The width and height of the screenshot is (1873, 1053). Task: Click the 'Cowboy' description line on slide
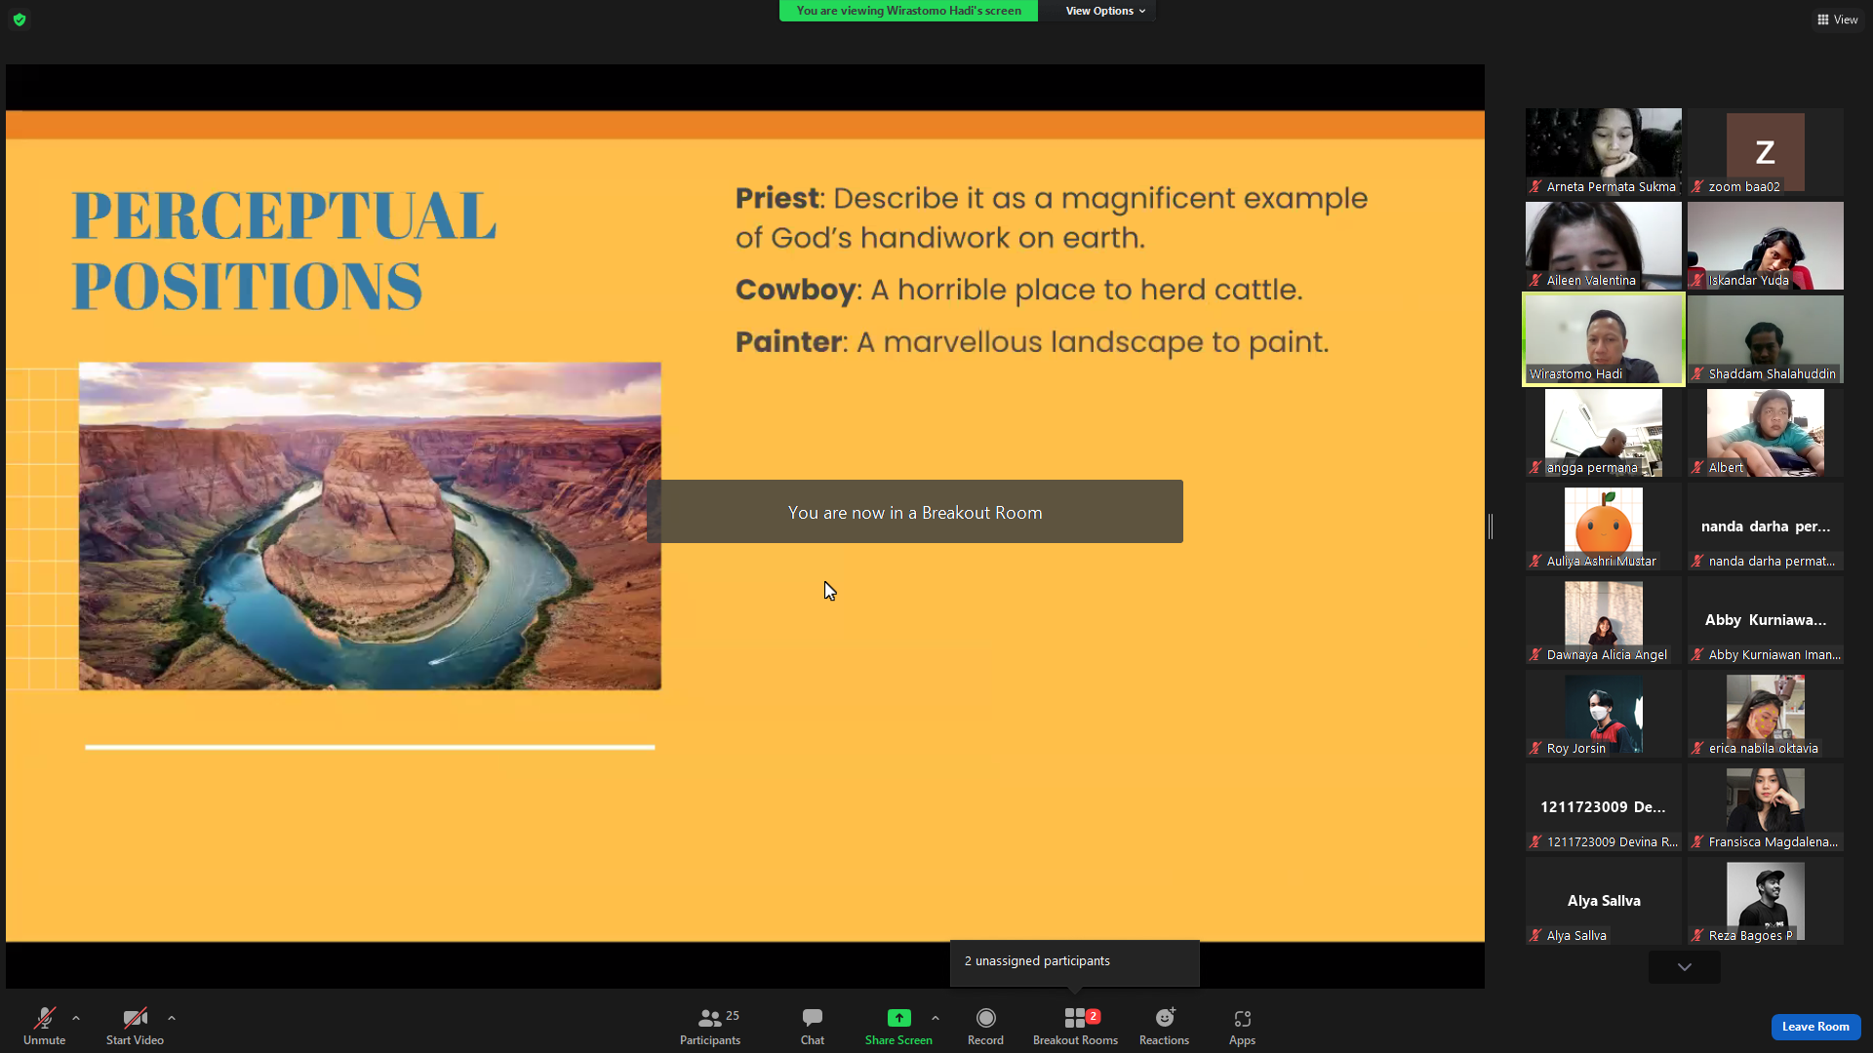1019,290
